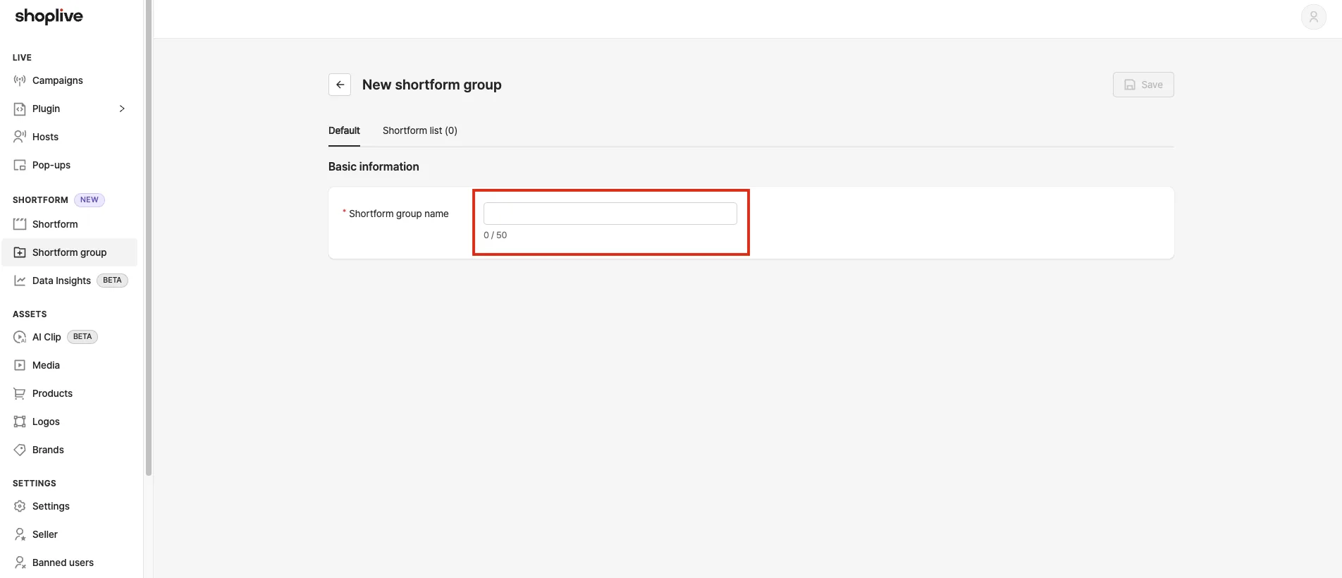Click the "Shortform group name" label
The height and width of the screenshot is (578, 1342).
399,214
